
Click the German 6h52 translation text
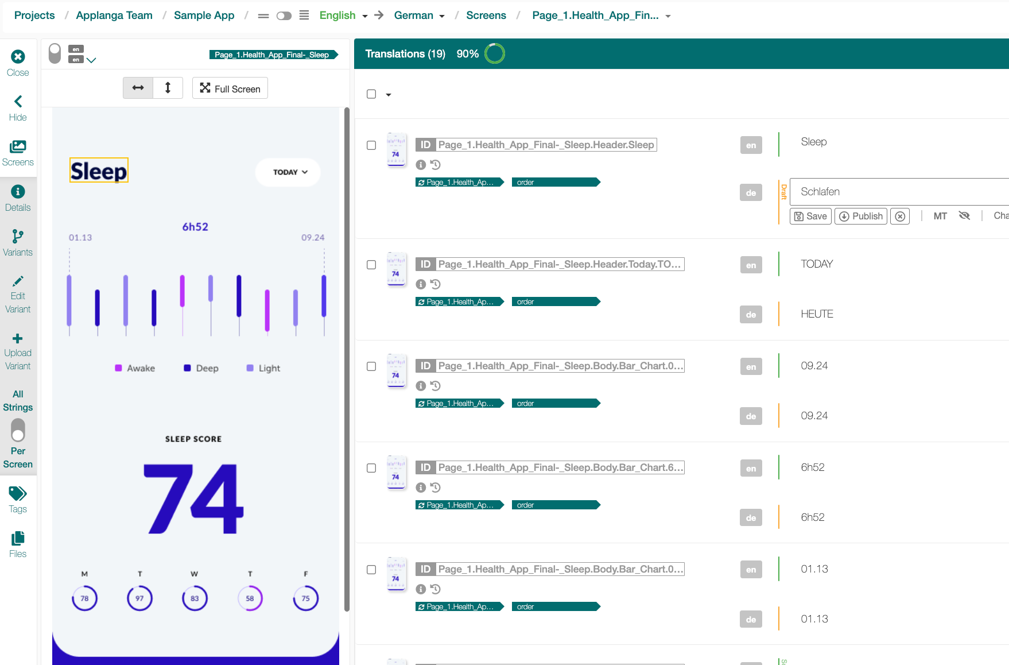(813, 517)
